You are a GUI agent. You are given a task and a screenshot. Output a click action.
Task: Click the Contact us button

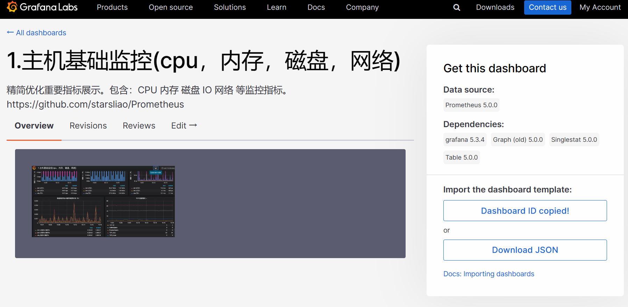pyautogui.click(x=548, y=7)
